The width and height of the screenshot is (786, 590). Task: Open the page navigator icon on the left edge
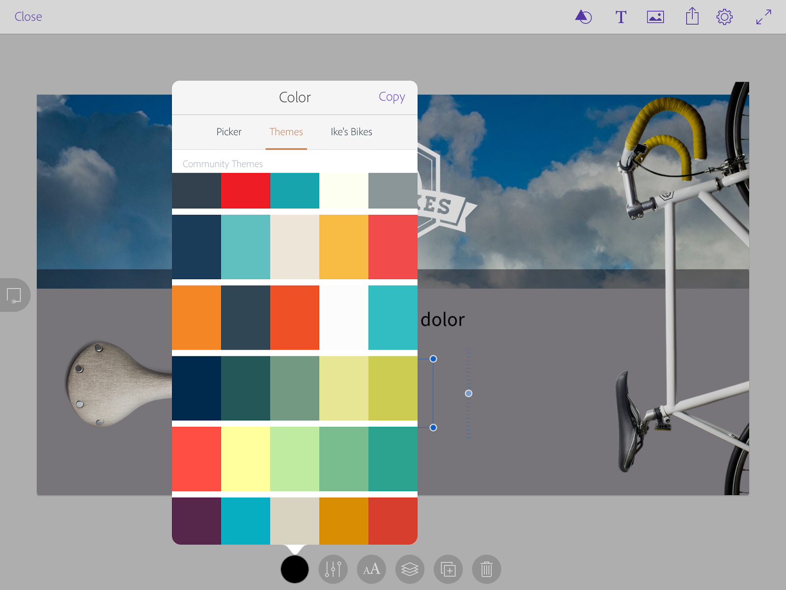[x=15, y=295]
